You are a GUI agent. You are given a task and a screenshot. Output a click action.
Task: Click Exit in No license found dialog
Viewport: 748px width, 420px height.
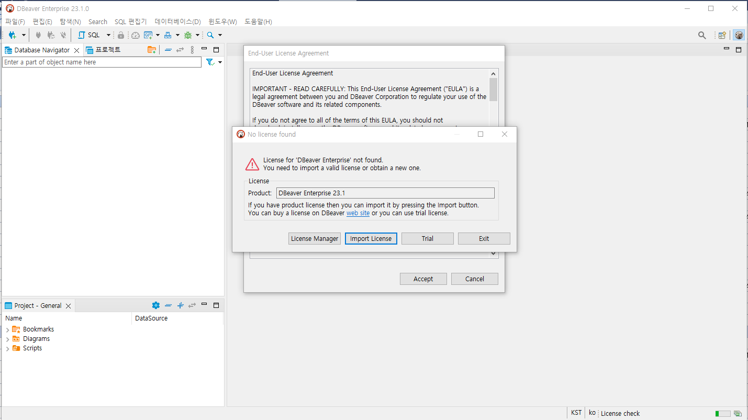pyautogui.click(x=484, y=239)
